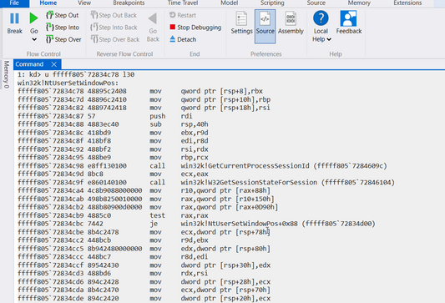This screenshot has height=303, width=445.
Task: Click the Break pause icon
Action: (x=14, y=18)
